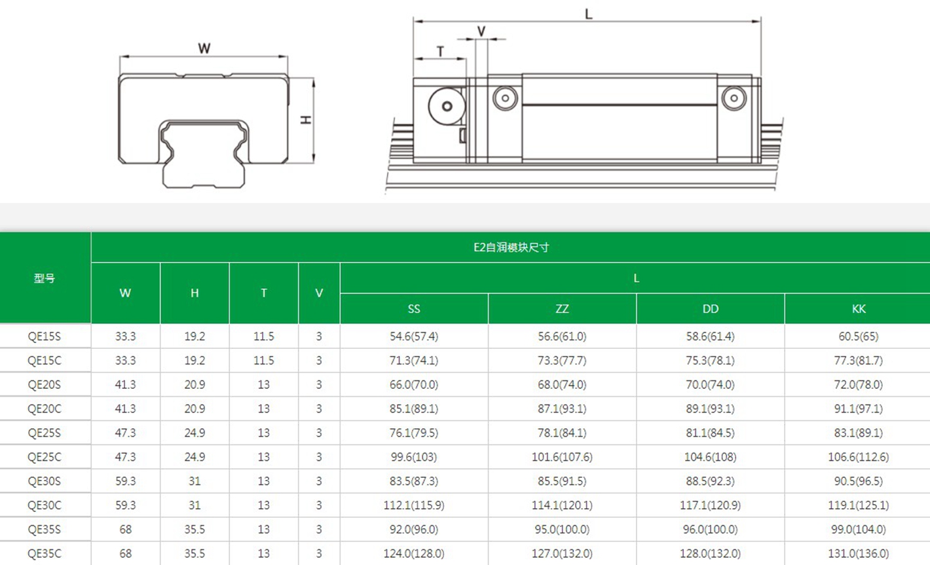The image size is (930, 565).
Task: Click the W dimension label above the cross-section
Action: (x=204, y=48)
